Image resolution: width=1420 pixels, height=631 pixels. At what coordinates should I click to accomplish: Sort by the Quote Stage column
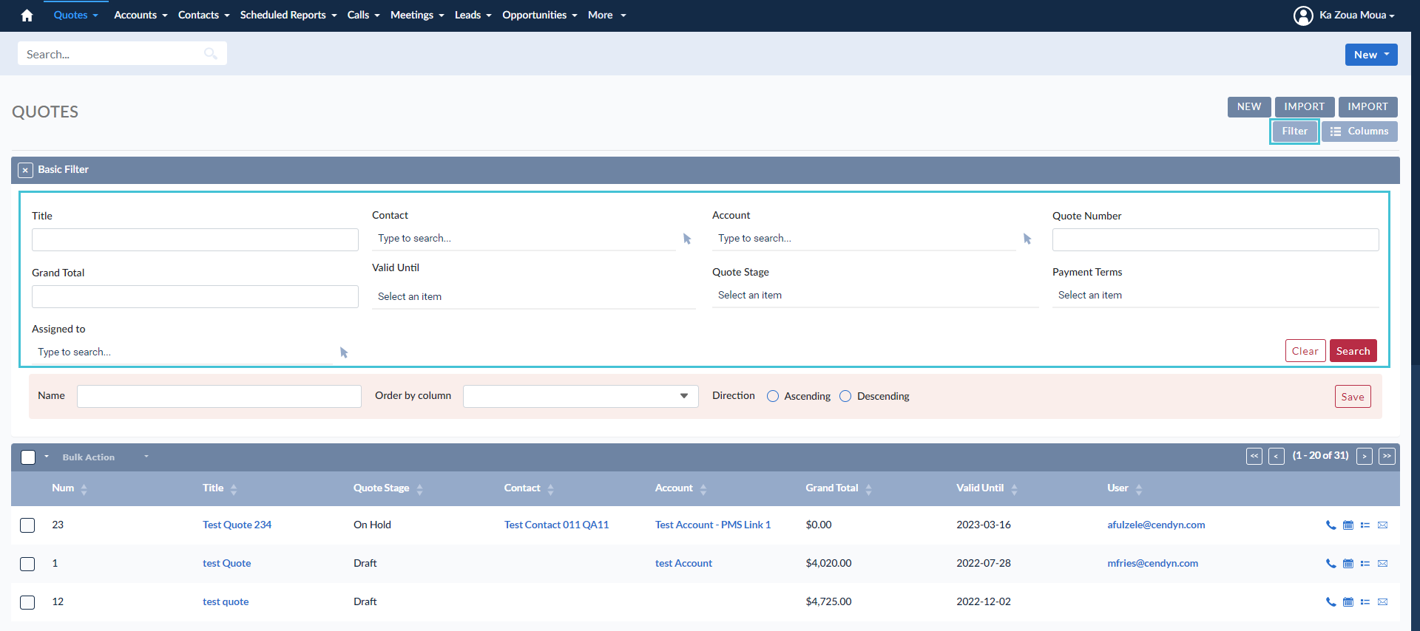pyautogui.click(x=388, y=488)
